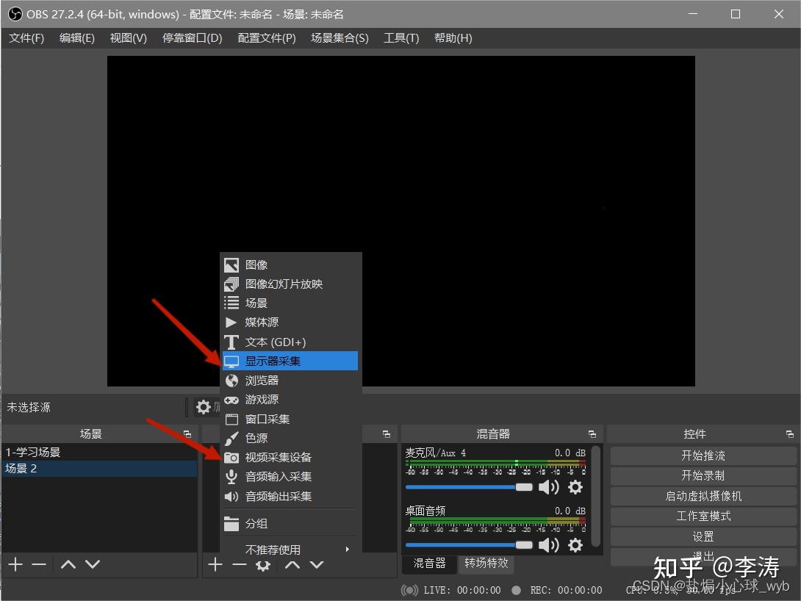The height and width of the screenshot is (601, 801).
Task: Open the 编辑(E) menu
Action: [x=77, y=38]
